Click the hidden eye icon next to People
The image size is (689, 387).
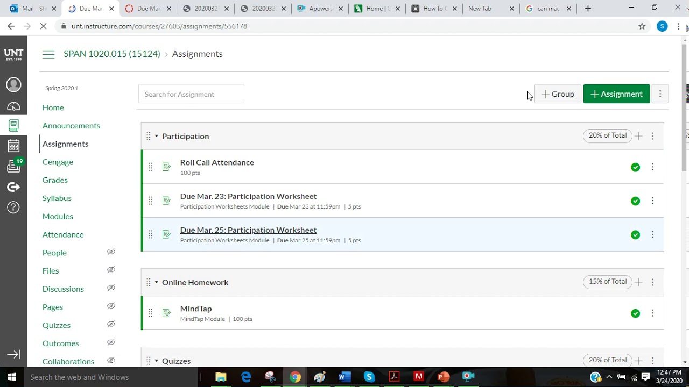click(111, 252)
